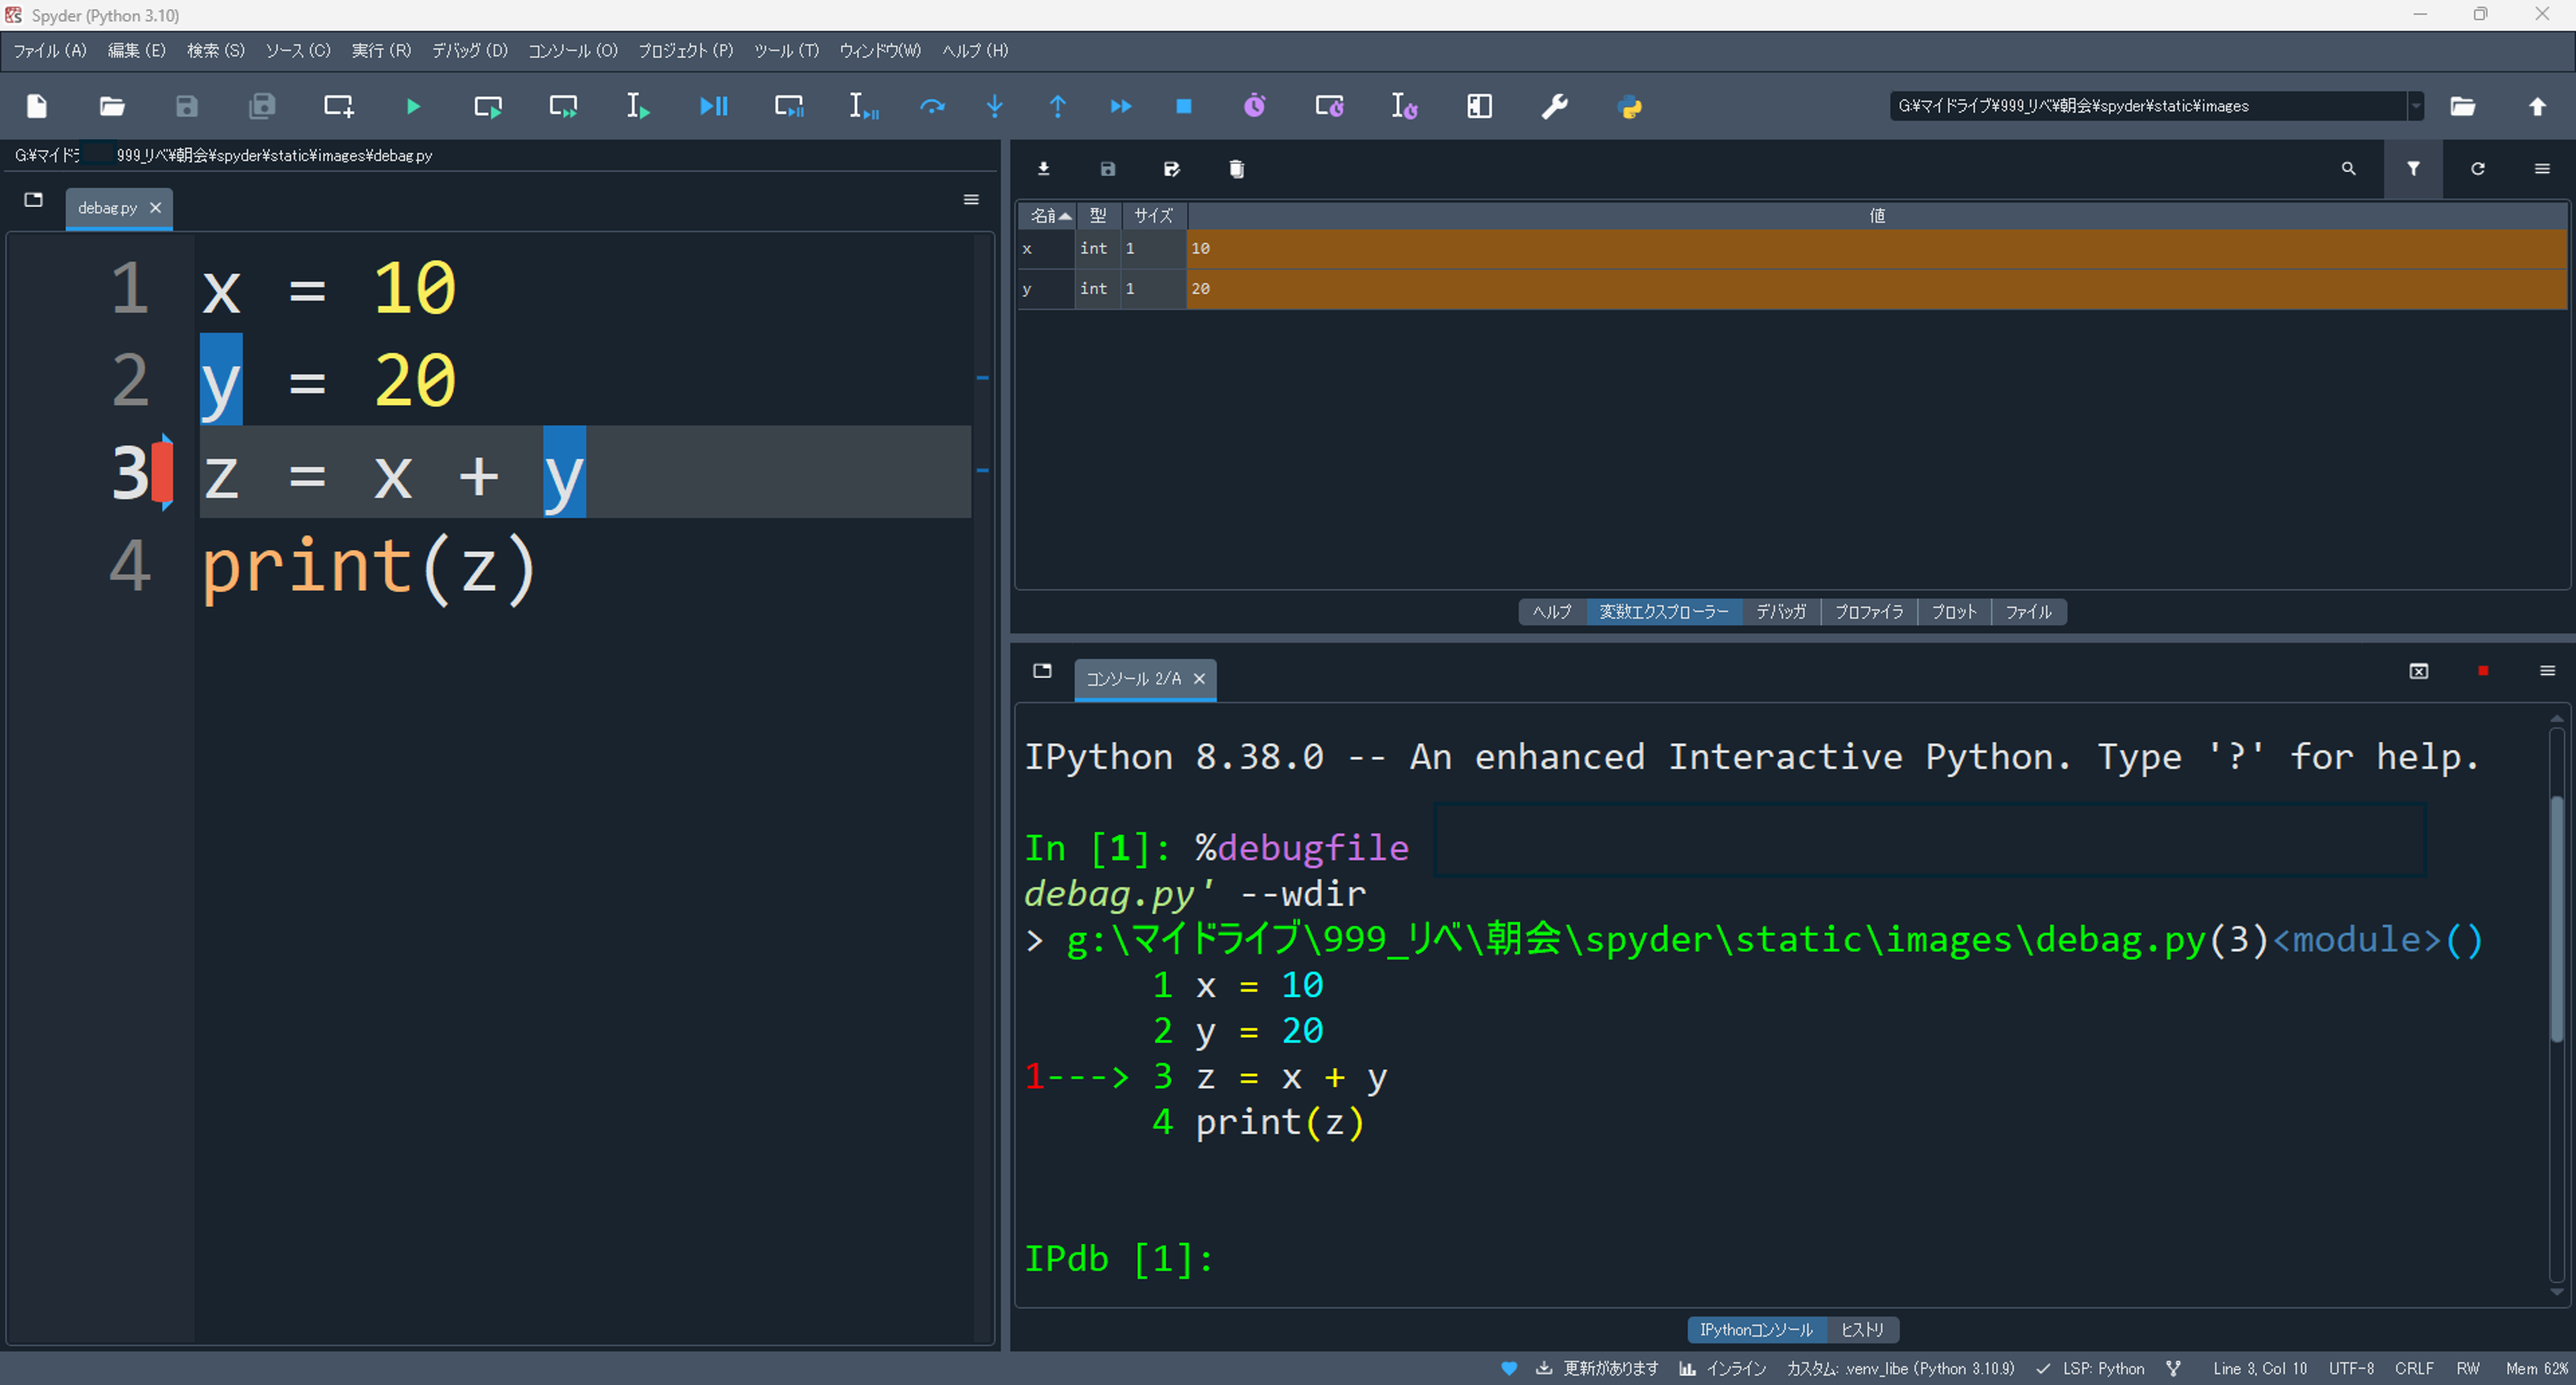Run current cell and advance to next
Screen dimensions: 2576x1385
point(563,106)
